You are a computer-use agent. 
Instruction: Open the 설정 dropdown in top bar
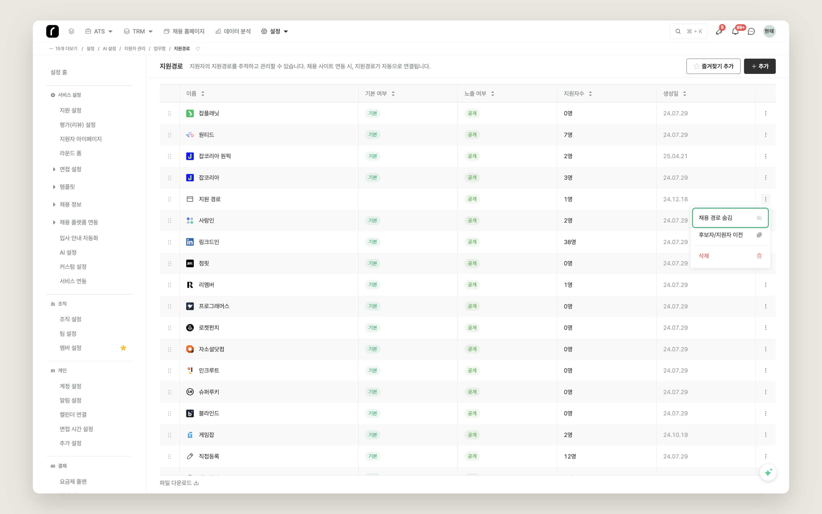tap(275, 31)
